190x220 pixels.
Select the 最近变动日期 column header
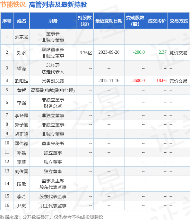(109, 21)
